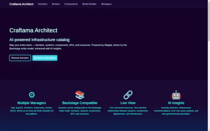
Task: Click the hero paragraph starting 'Map your entire stack'
Action: coord(68,47)
